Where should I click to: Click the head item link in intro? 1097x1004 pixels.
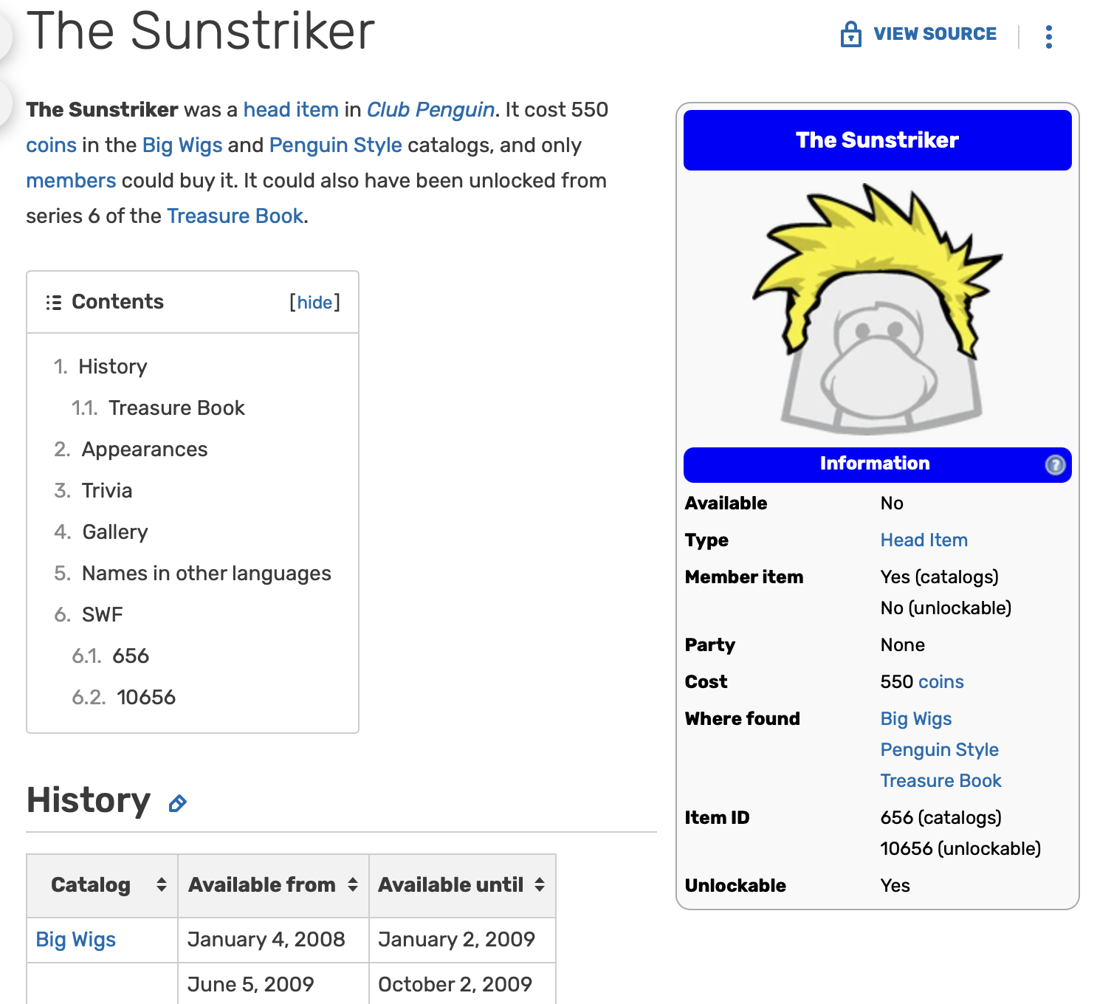(291, 110)
